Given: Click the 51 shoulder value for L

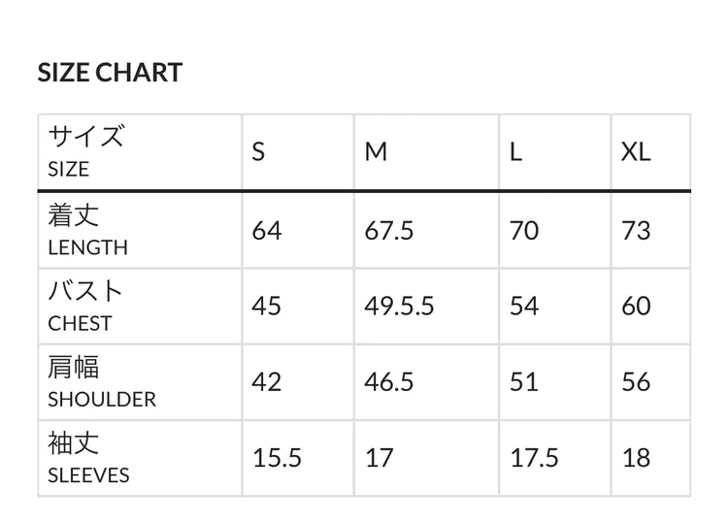Looking at the screenshot, I should 524,382.
